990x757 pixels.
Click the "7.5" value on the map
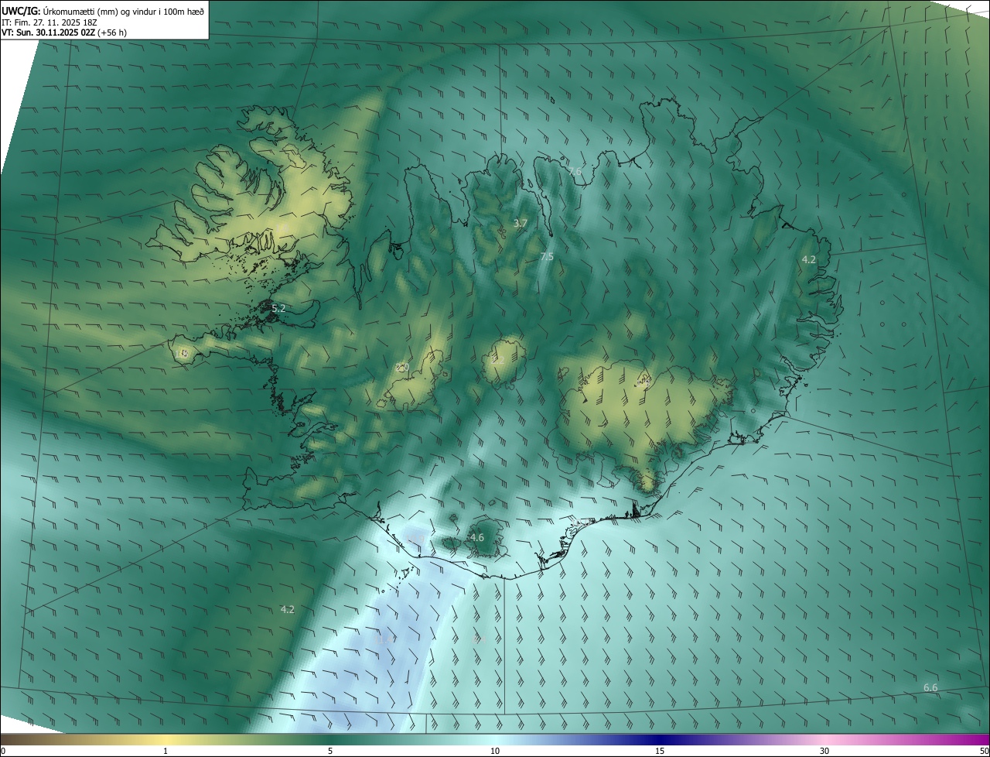point(547,256)
